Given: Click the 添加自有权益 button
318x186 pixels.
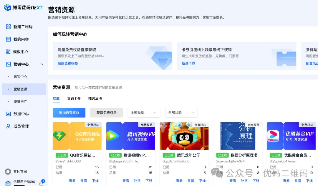Looking at the screenshot, I should [69, 113].
